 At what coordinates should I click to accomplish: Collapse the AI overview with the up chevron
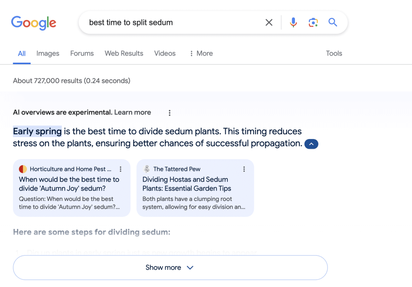click(311, 144)
